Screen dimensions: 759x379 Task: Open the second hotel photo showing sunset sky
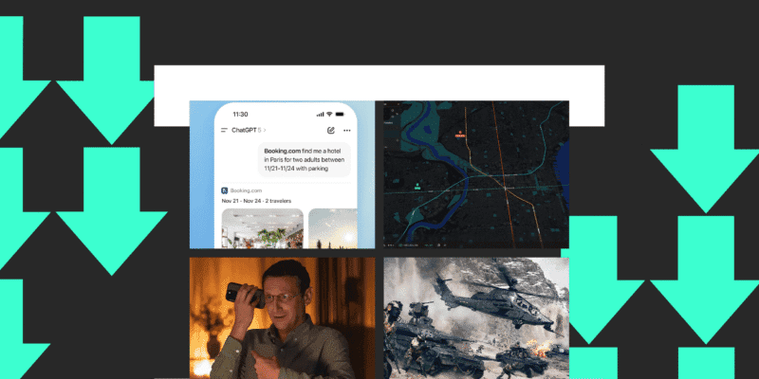[333, 228]
